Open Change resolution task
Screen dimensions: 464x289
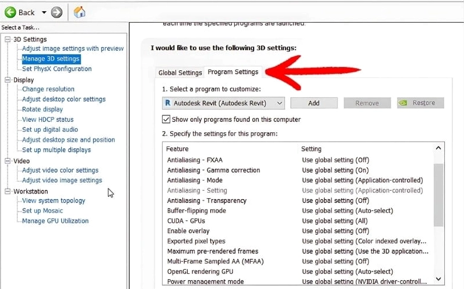coord(48,89)
